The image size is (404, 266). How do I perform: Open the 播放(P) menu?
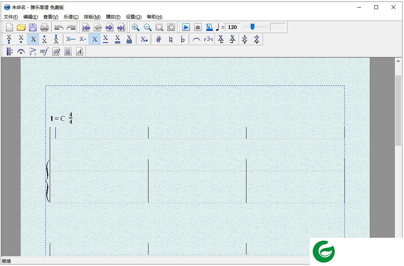click(x=113, y=17)
